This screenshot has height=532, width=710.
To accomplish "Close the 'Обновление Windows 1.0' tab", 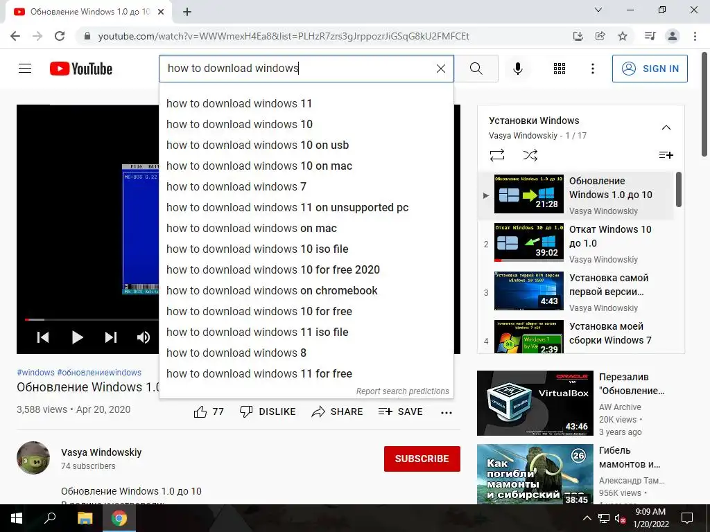I will pyautogui.click(x=160, y=12).
